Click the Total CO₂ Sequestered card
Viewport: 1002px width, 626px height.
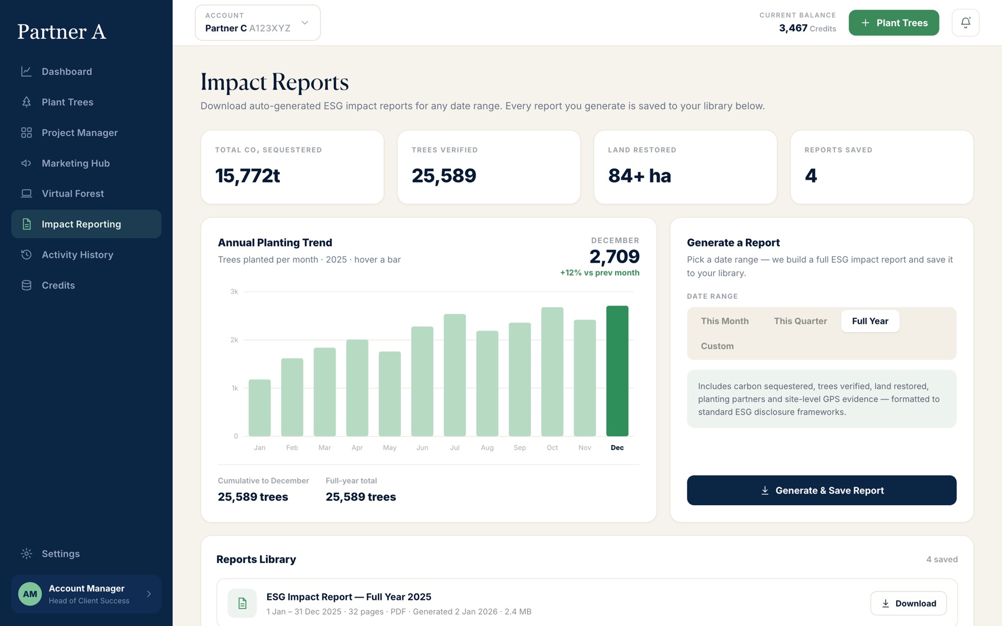click(292, 167)
